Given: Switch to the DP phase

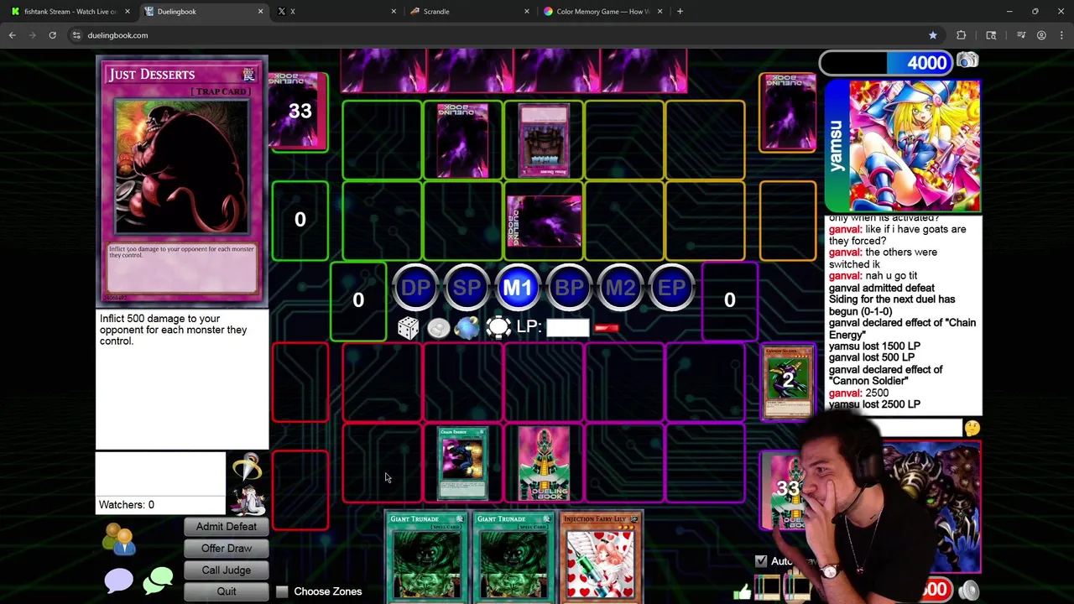Looking at the screenshot, I should (x=415, y=289).
